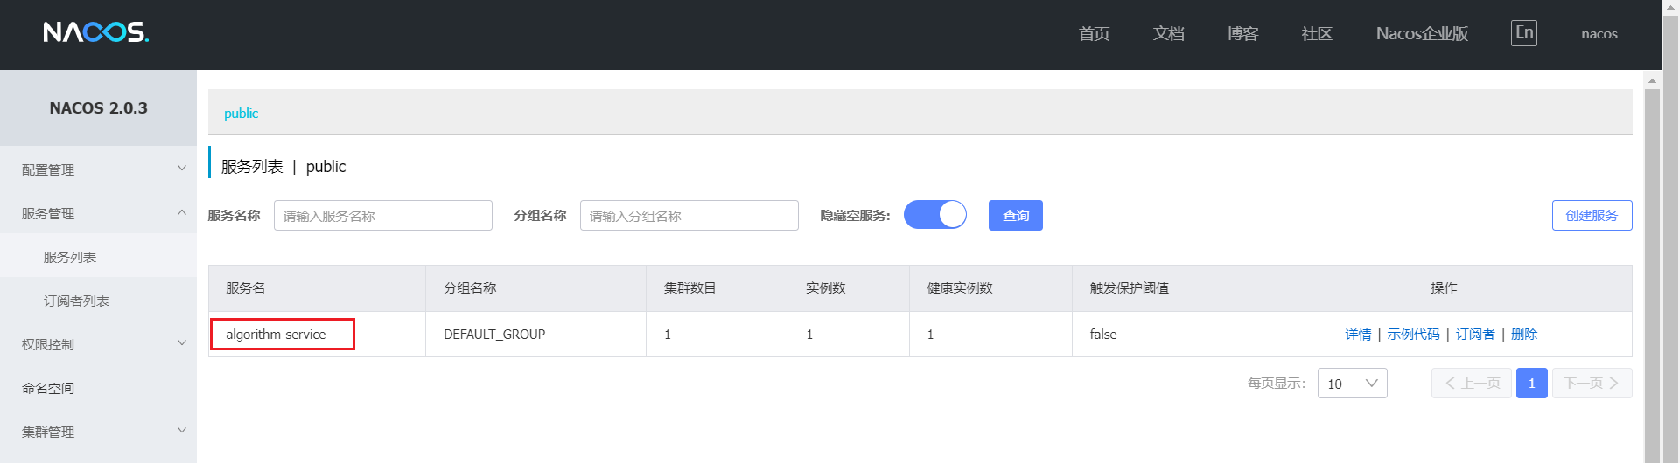Open 示例代码 for algorithm-service
This screenshot has height=463, width=1680.
point(1413,335)
